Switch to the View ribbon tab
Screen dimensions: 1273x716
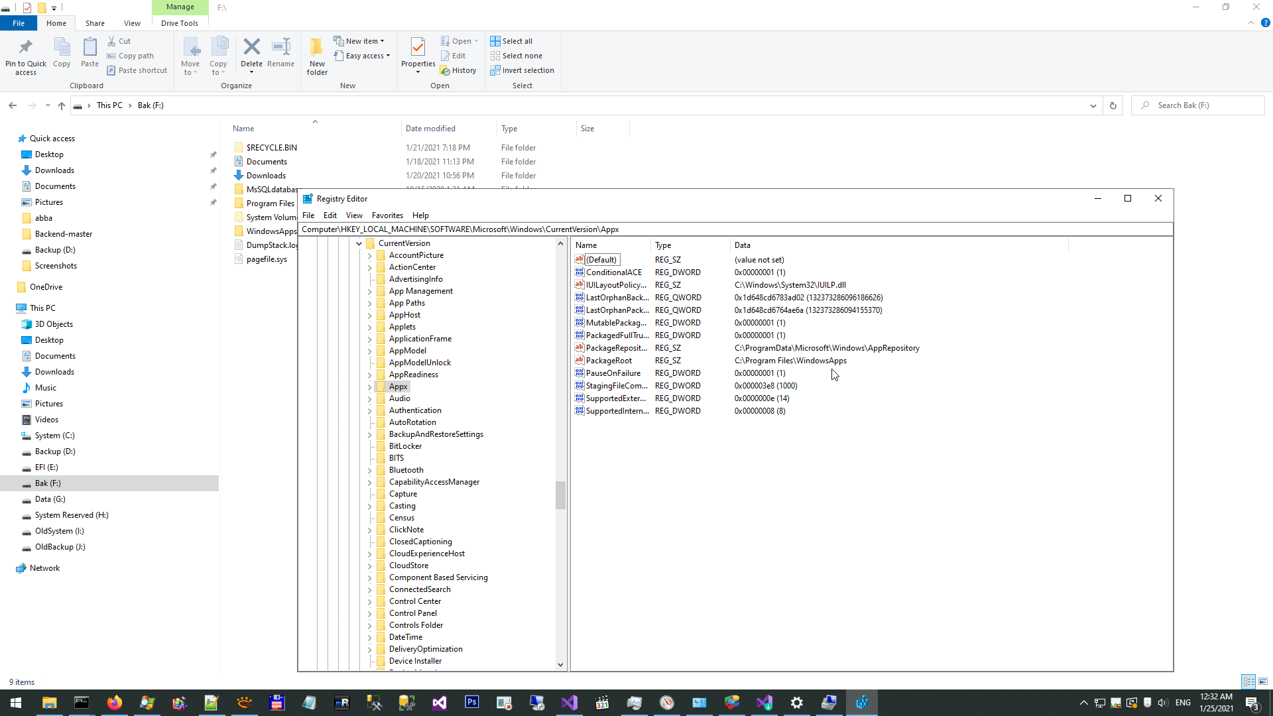[x=132, y=23]
